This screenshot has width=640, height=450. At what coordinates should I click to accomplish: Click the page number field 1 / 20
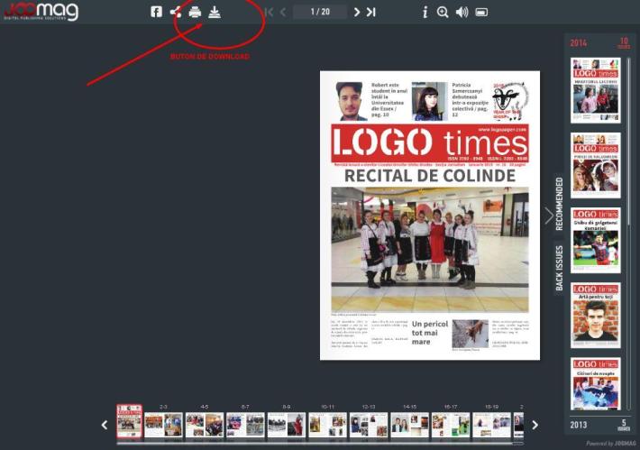click(320, 12)
